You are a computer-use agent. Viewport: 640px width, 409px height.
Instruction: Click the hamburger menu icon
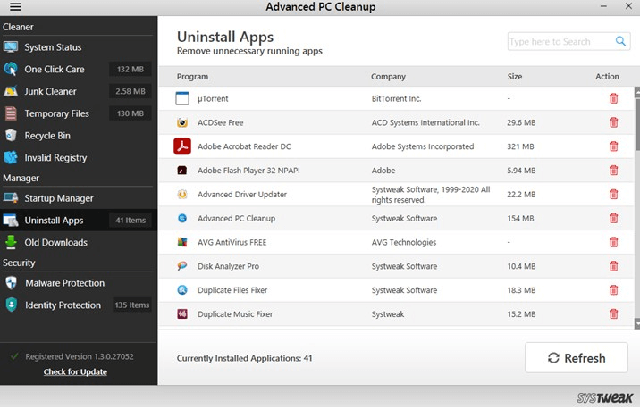tap(14, 8)
